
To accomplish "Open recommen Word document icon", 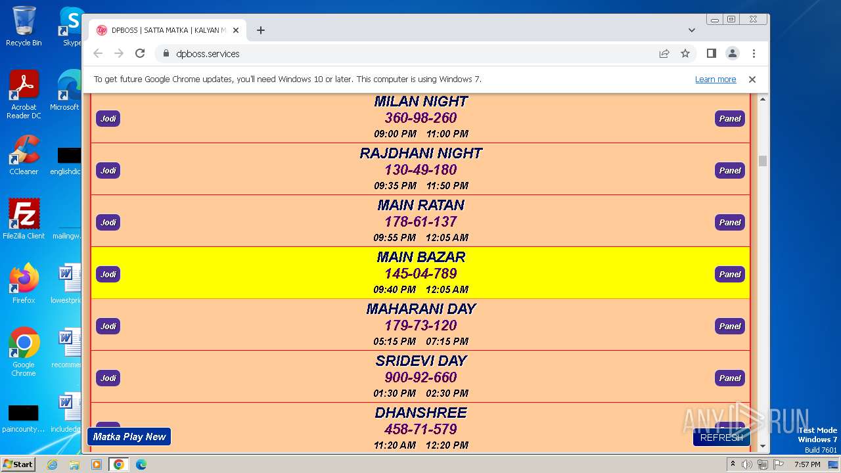I will point(67,348).
